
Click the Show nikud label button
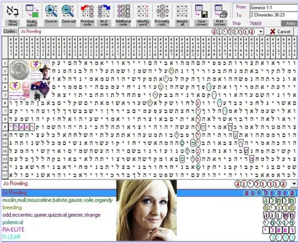(12, 23)
